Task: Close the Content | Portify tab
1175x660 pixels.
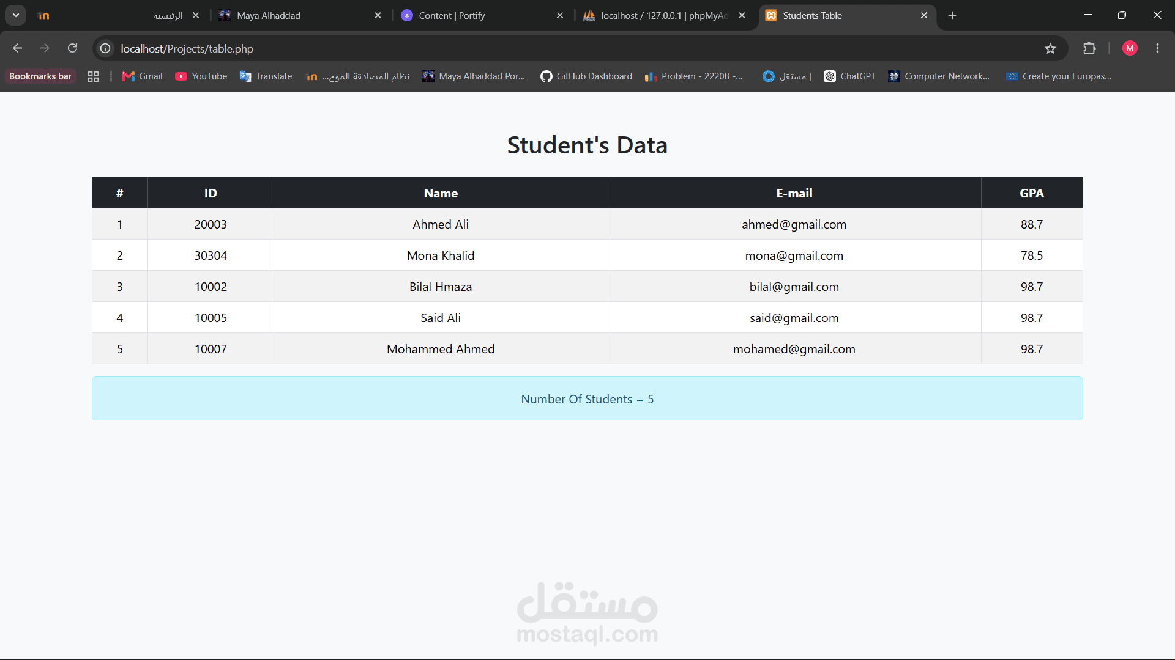Action: 560,16
